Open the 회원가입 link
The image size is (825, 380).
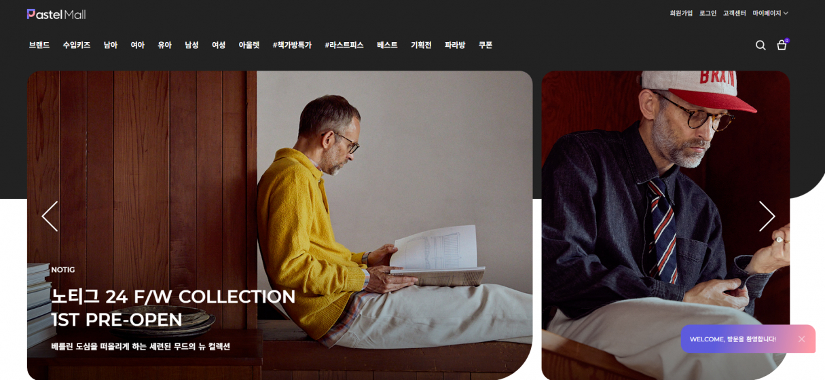point(681,13)
